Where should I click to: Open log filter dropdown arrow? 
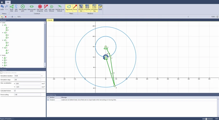[x=48, y=97]
